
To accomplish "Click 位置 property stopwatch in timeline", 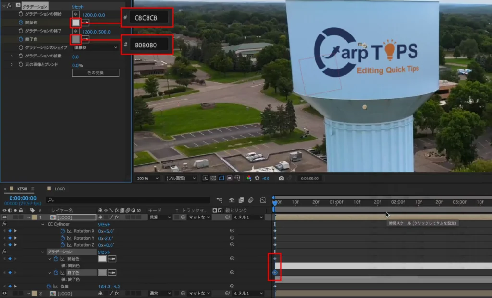I will pos(49,287).
